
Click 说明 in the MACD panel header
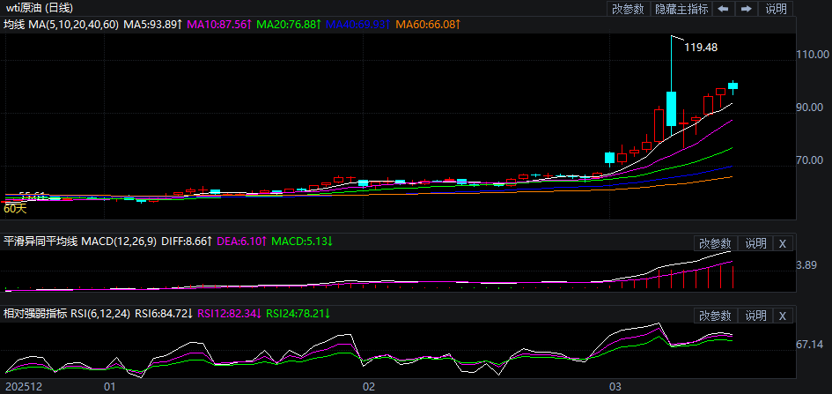[x=755, y=243]
